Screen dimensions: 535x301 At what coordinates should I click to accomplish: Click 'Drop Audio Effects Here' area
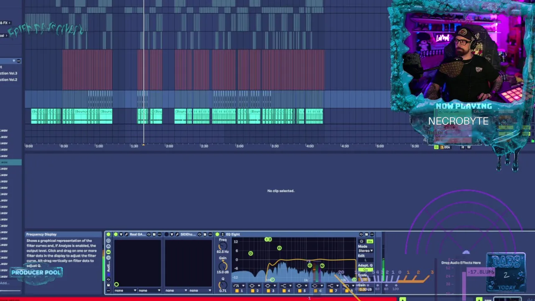point(461,263)
